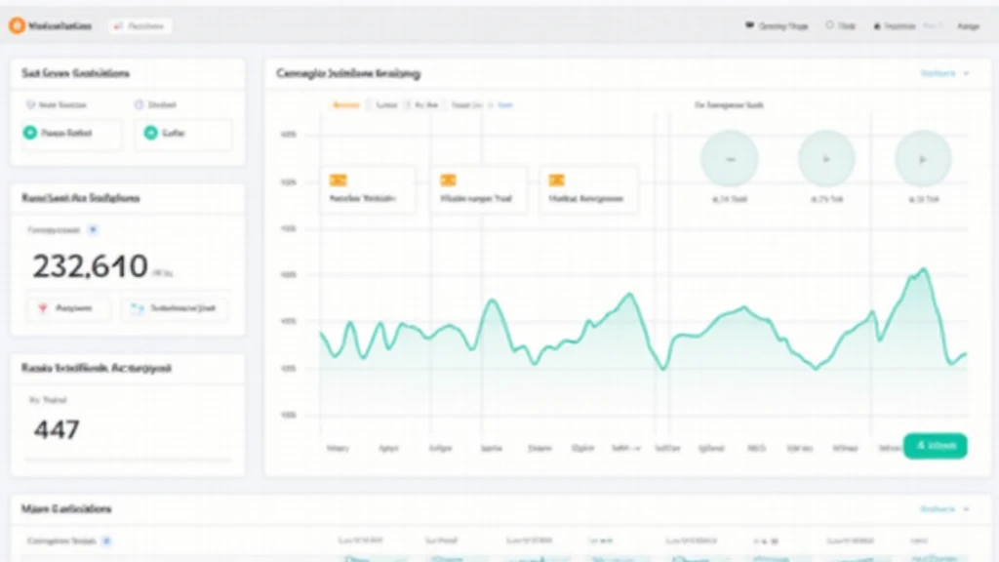Click the red pin icon below 232,610
This screenshot has height=562, width=999.
tap(42, 309)
